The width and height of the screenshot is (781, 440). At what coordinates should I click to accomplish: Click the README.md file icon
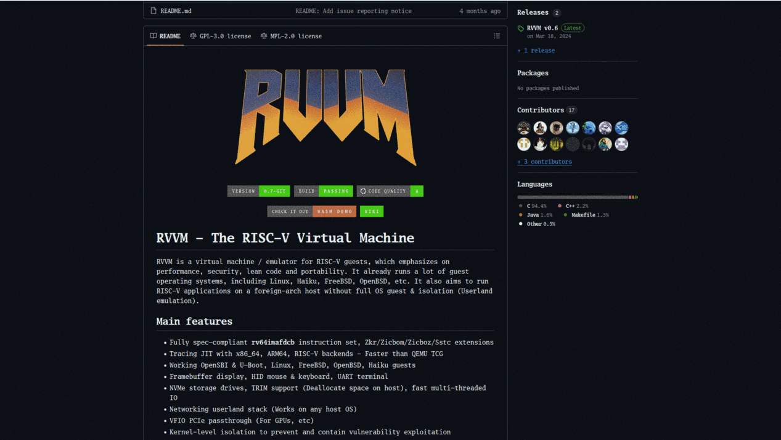tap(153, 10)
